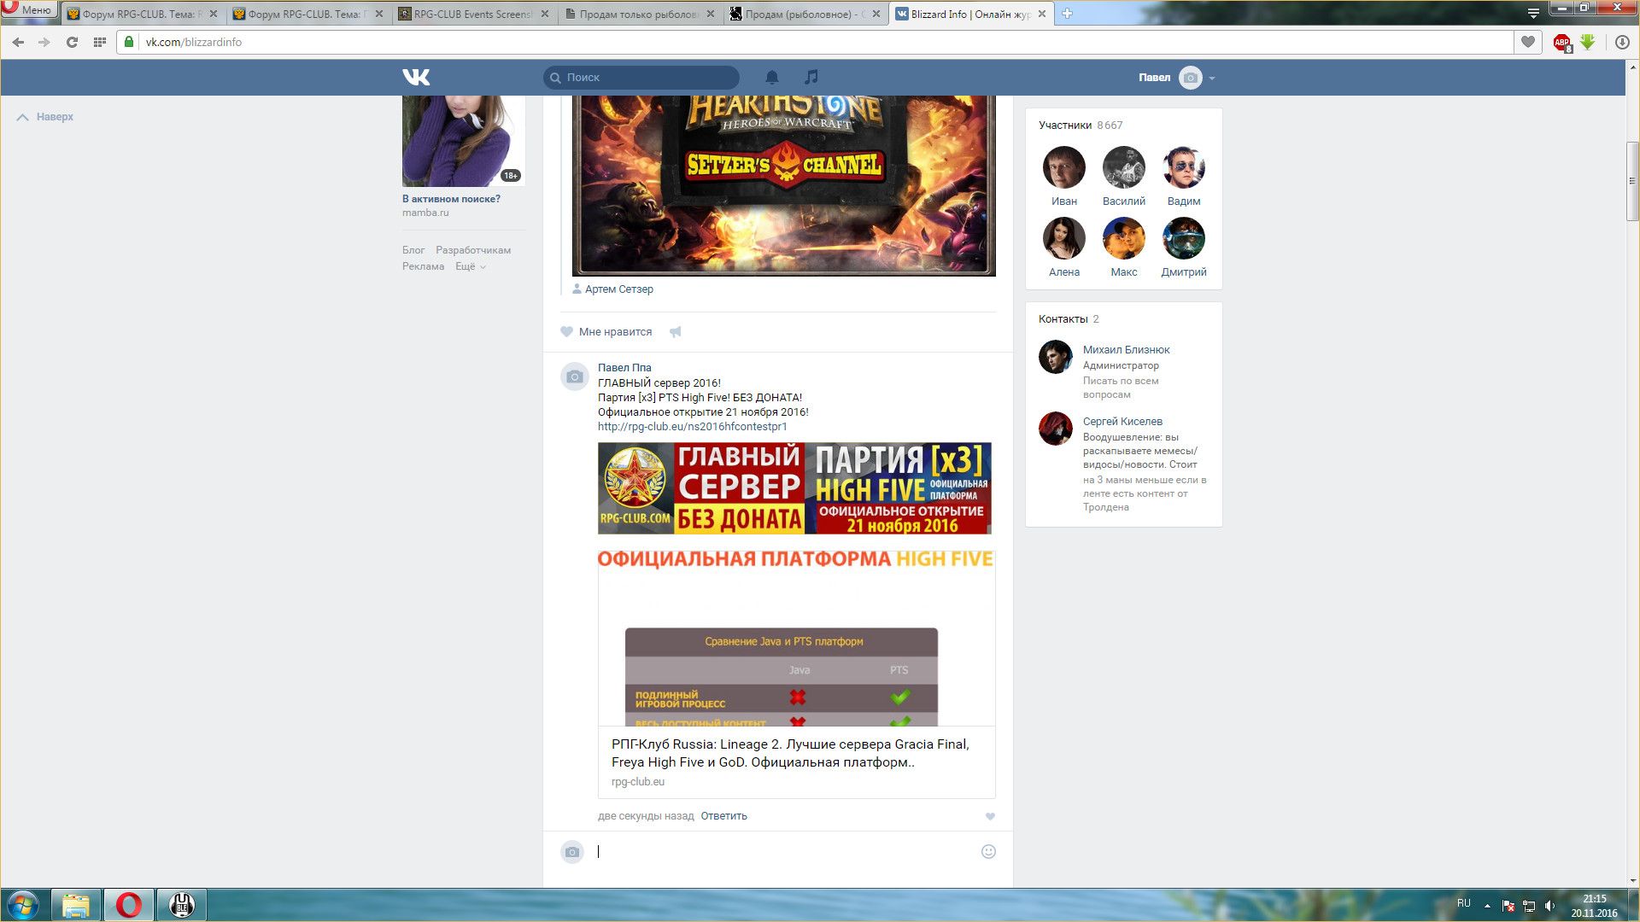Open the music note icon

[x=811, y=77]
